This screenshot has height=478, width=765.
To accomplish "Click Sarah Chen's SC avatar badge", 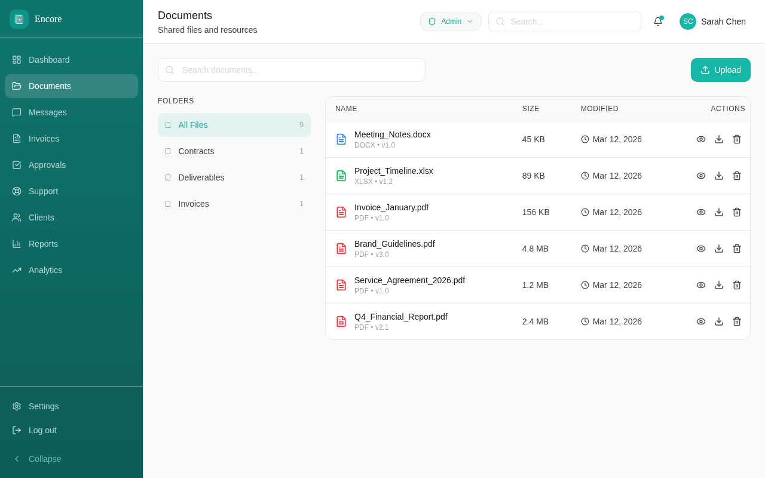I will pos(687,22).
